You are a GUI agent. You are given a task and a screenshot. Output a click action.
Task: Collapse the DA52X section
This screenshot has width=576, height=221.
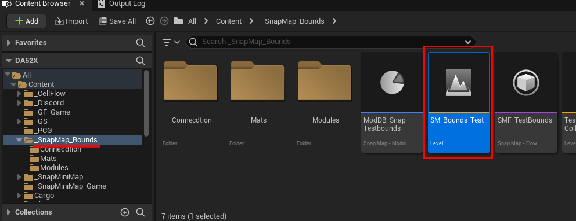9,60
